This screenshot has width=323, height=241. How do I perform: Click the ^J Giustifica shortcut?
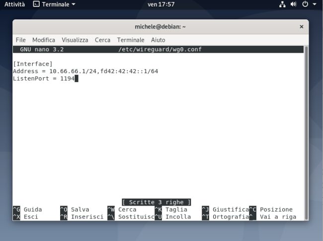tap(226, 210)
